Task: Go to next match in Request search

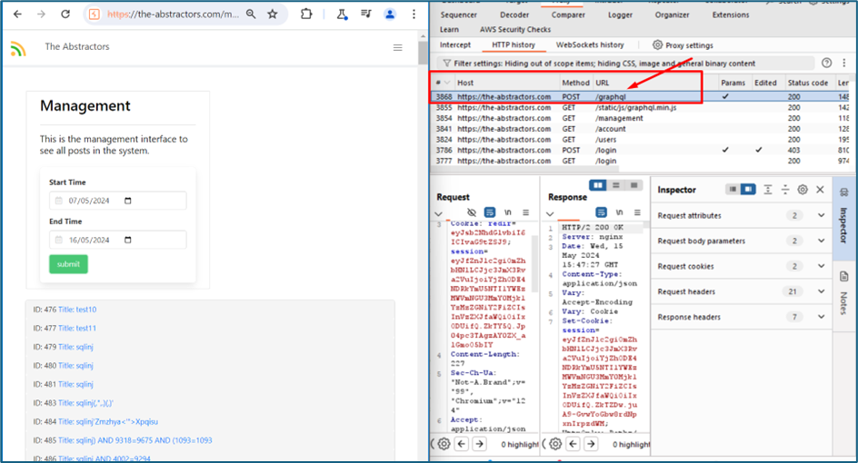Action: pyautogui.click(x=479, y=444)
